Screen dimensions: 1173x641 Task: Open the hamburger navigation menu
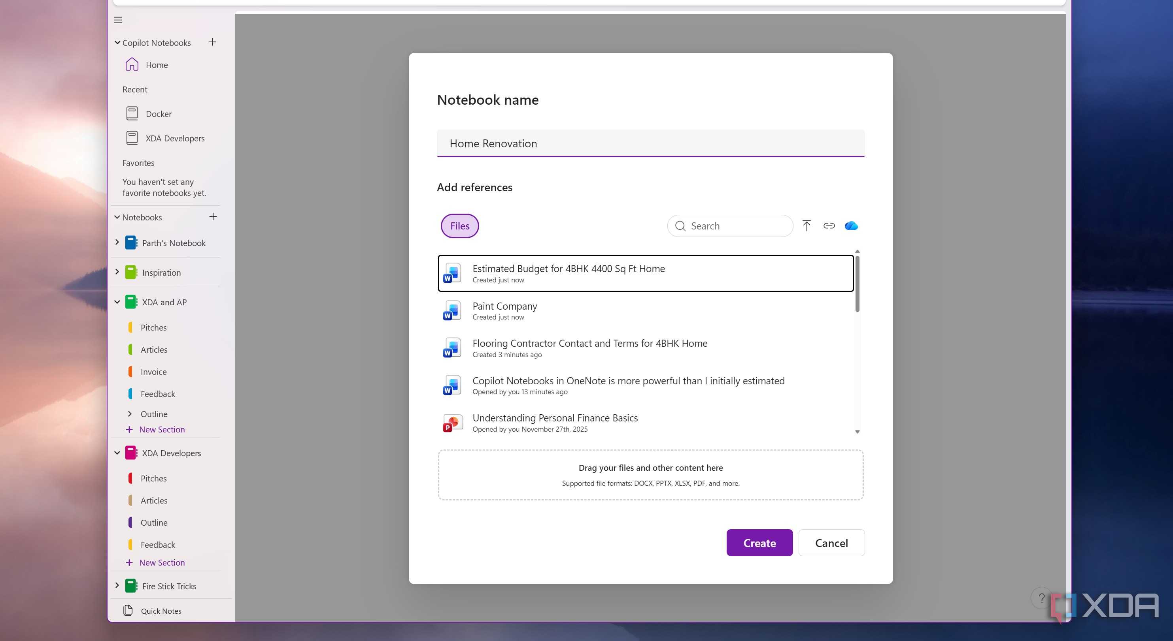click(118, 20)
